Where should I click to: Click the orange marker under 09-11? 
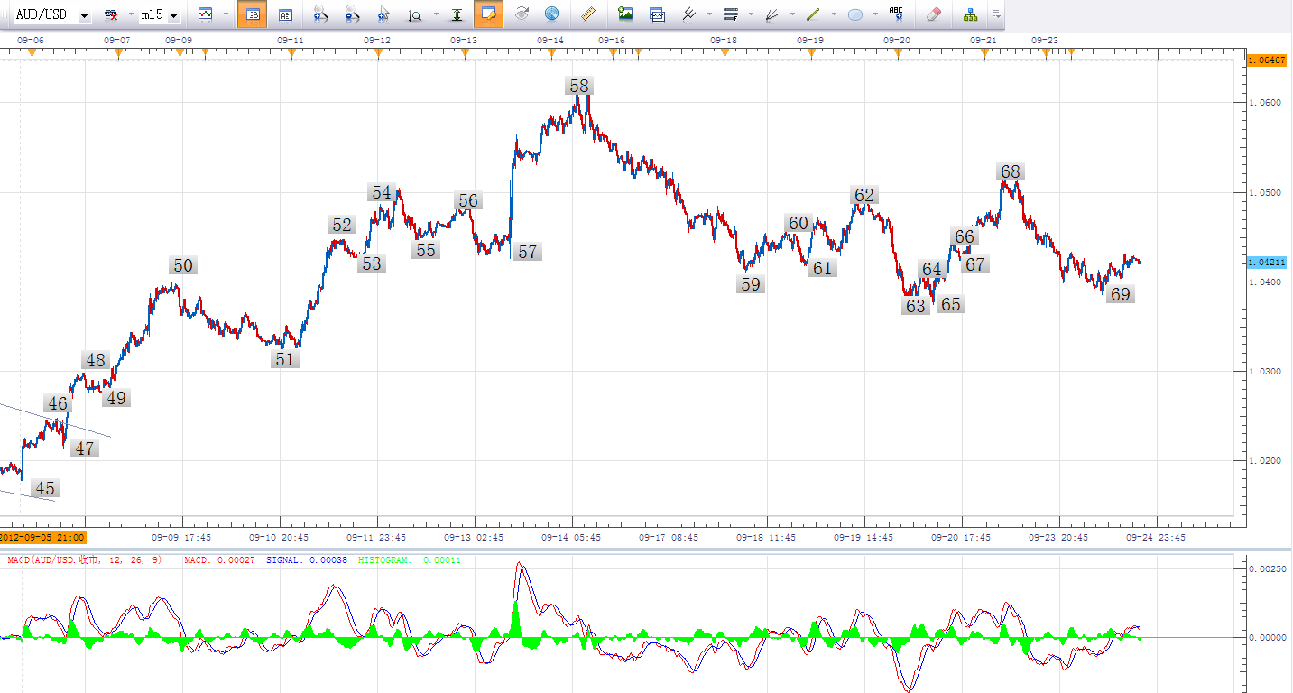click(x=291, y=54)
